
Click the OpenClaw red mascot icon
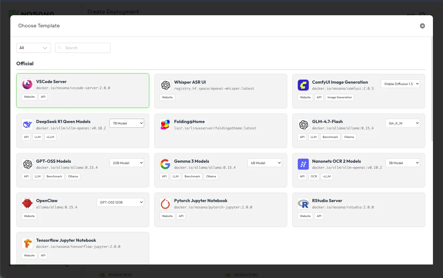point(27,204)
